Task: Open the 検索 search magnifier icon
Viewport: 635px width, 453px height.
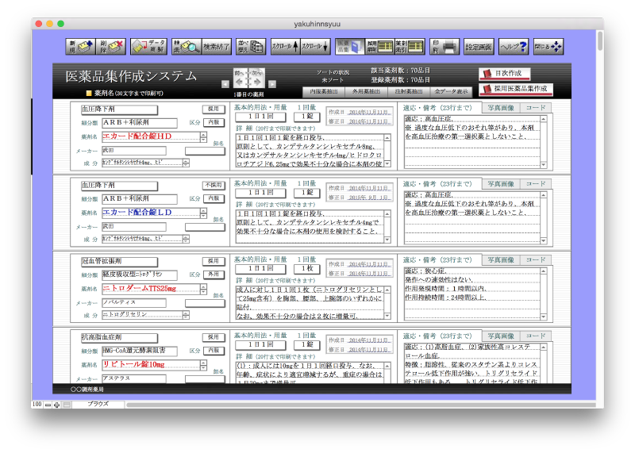Action: (186, 47)
